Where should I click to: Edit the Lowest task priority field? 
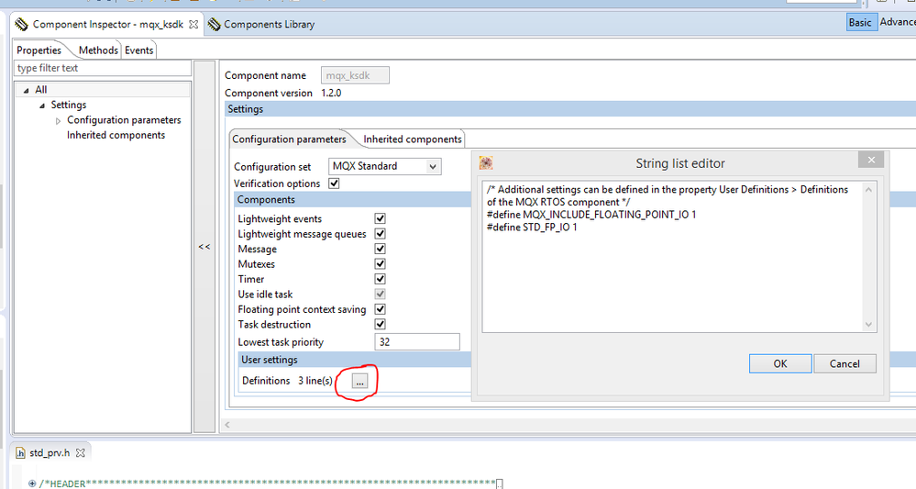pyautogui.click(x=416, y=342)
